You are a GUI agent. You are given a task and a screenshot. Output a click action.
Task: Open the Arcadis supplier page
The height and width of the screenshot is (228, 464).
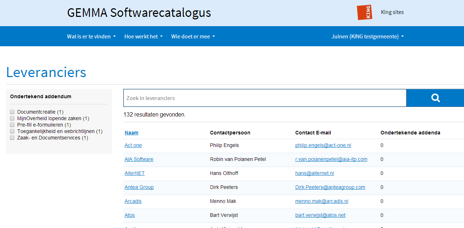point(133,201)
